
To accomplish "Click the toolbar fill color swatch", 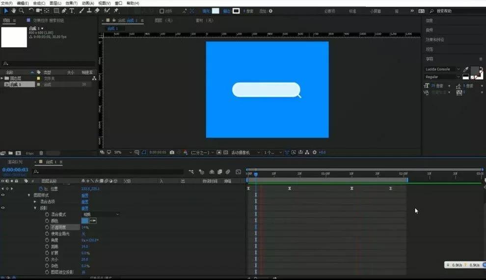I will coord(216,11).
